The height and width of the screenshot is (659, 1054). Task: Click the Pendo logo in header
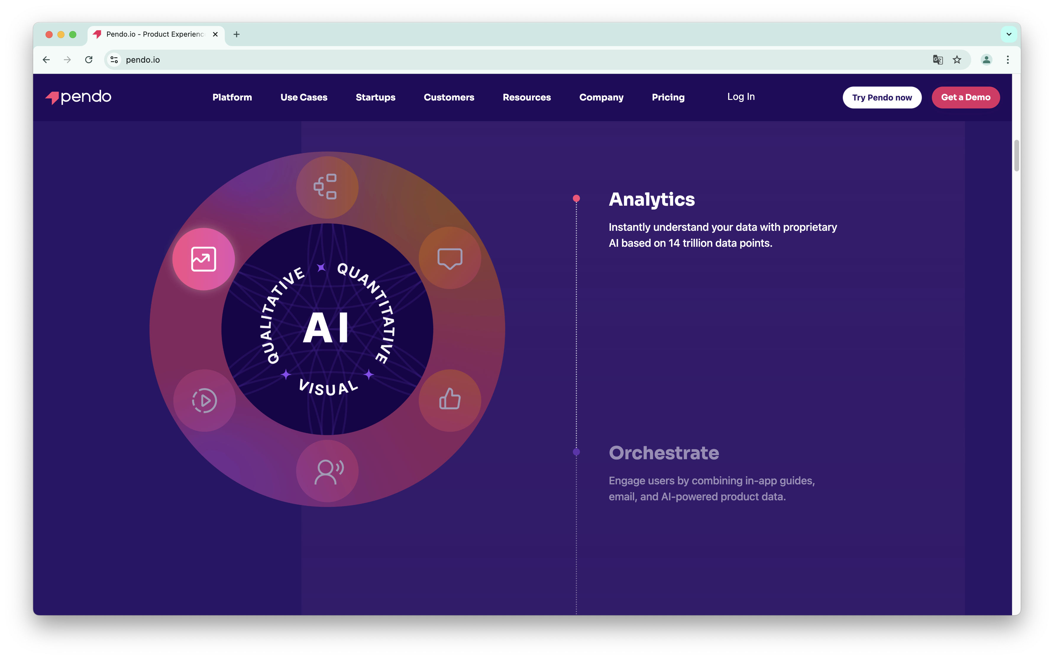click(78, 97)
